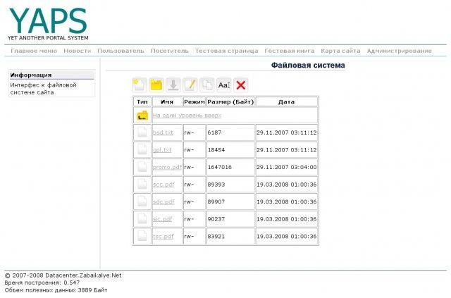Click the size value 1647016
451x298 pixels.
pyautogui.click(x=219, y=167)
